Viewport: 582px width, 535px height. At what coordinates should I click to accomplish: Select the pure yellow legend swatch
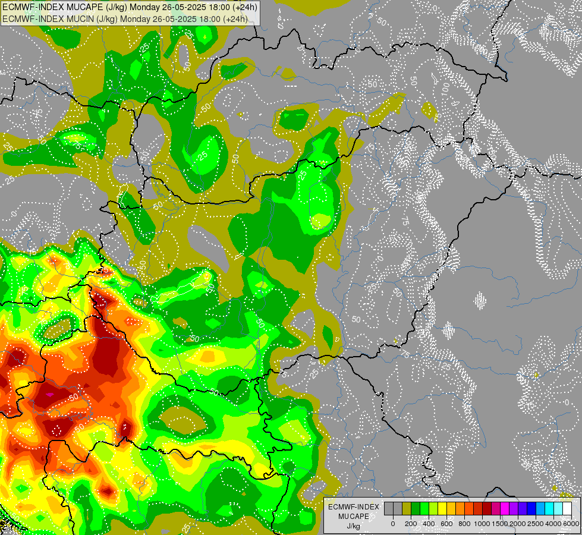pos(442,508)
